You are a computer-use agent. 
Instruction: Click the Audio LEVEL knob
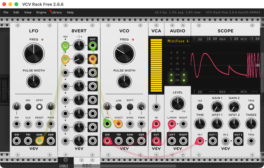177,103
